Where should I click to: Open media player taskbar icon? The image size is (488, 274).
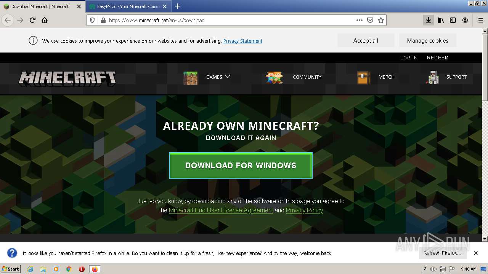[x=56, y=269]
